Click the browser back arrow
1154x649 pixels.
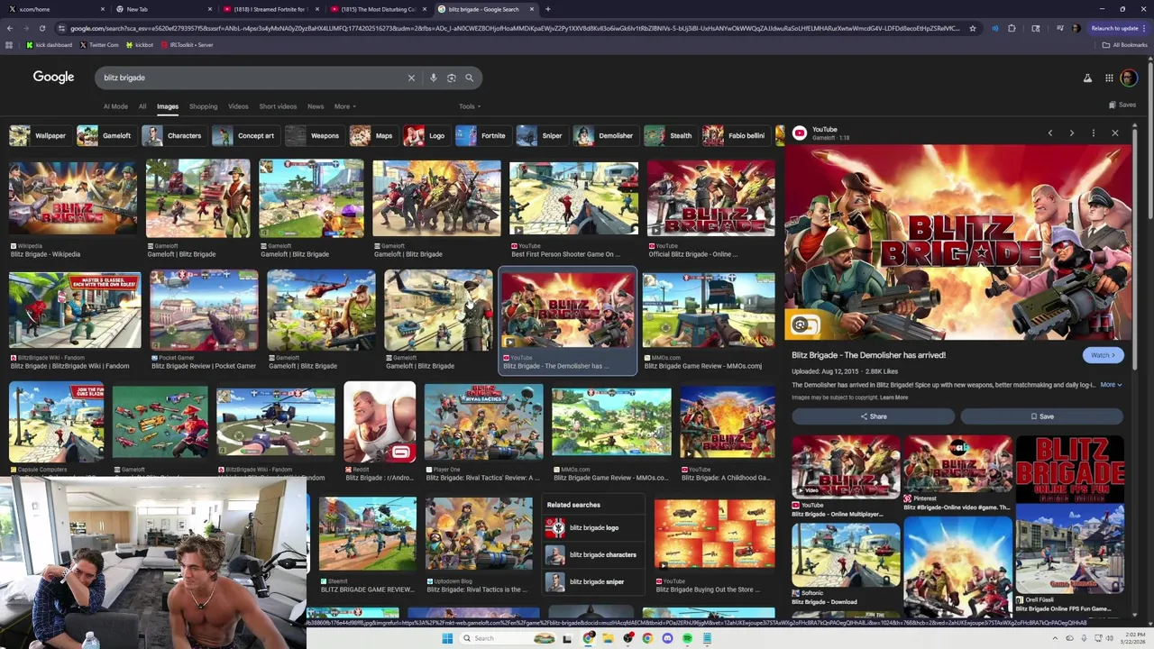click(x=9, y=28)
